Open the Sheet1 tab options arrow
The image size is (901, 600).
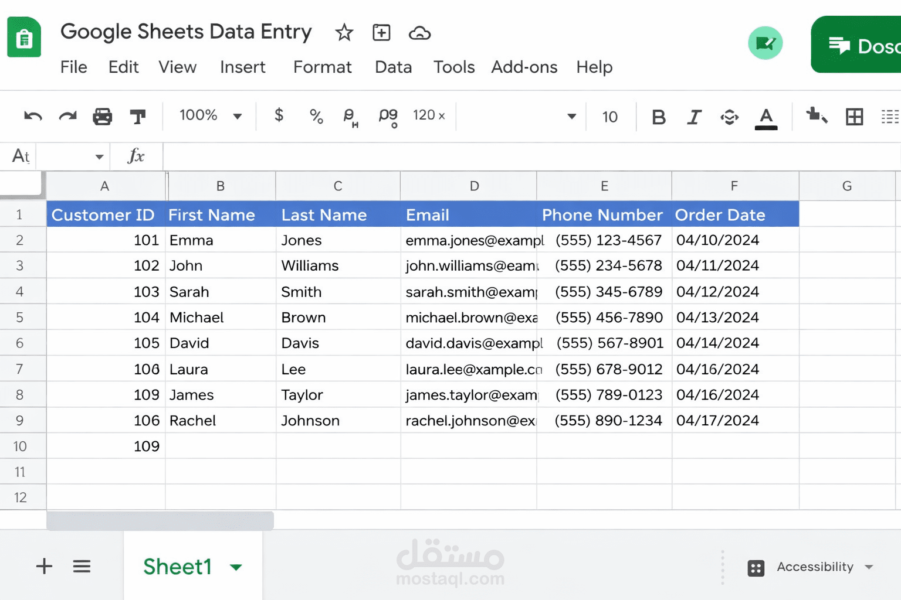coord(236,567)
